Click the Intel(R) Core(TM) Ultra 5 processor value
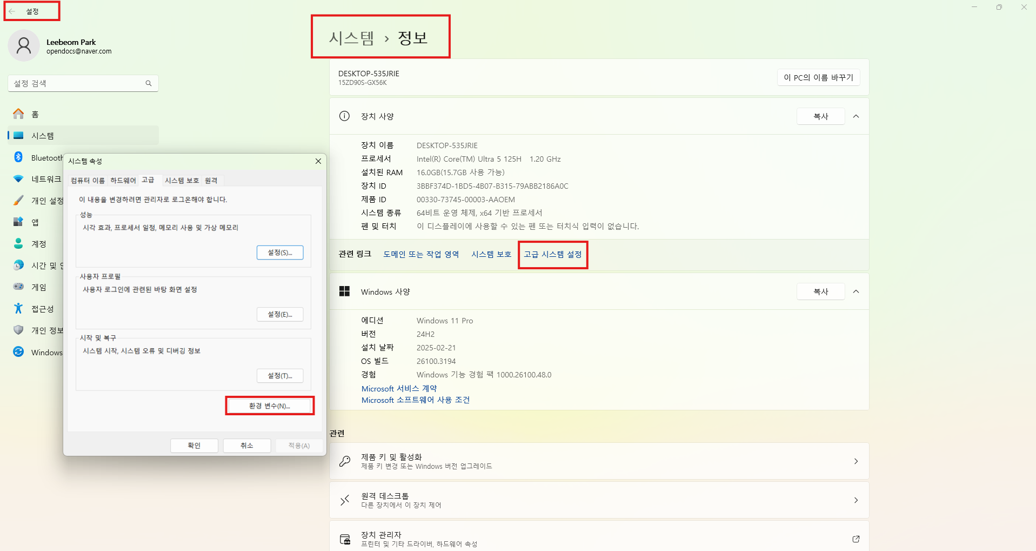Viewport: 1036px width, 551px height. point(489,159)
